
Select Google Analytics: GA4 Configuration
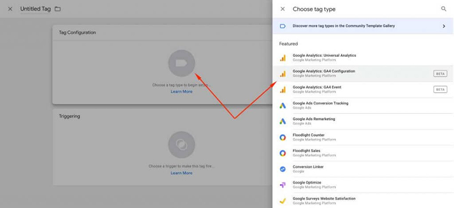pos(363,74)
